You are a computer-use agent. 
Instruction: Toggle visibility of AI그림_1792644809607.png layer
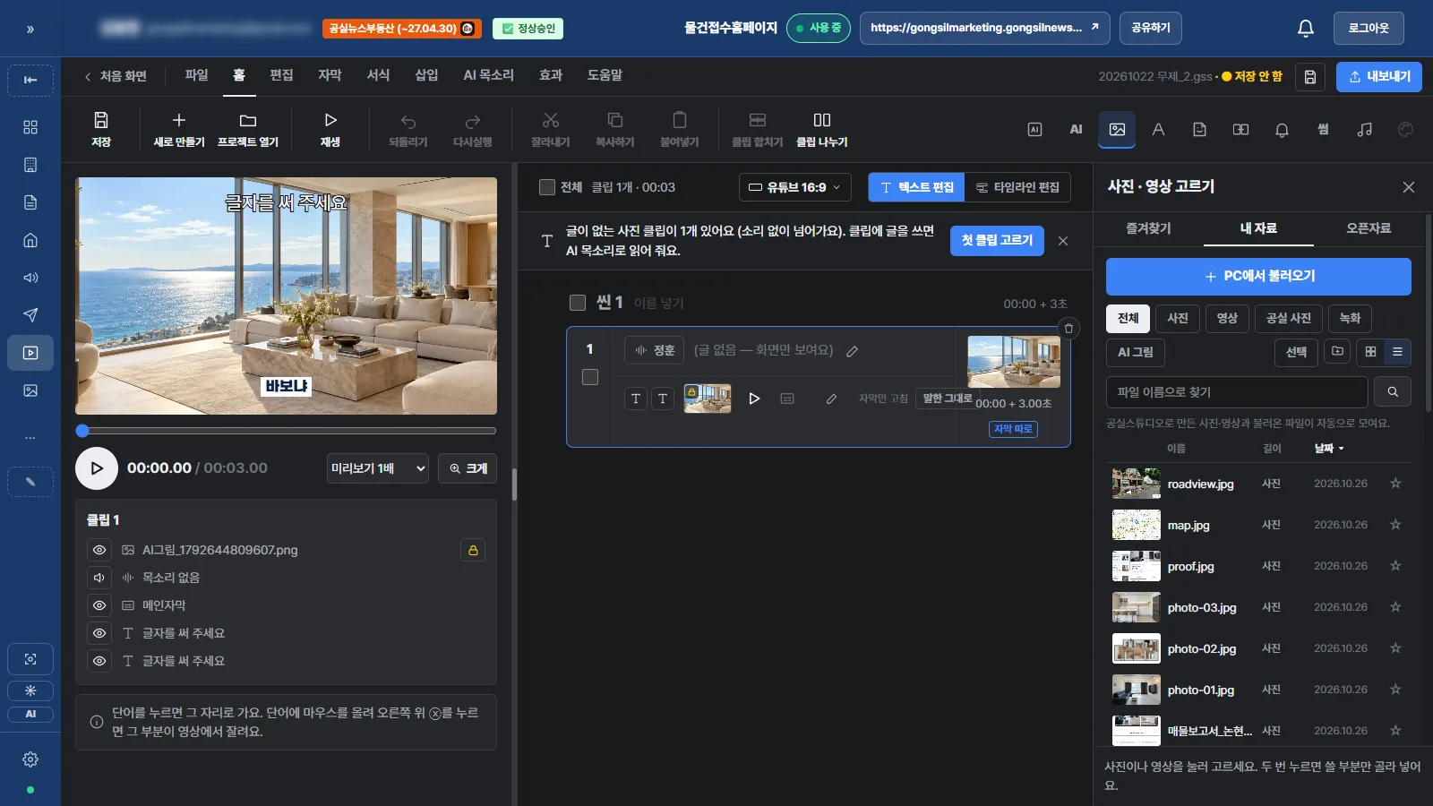click(99, 550)
